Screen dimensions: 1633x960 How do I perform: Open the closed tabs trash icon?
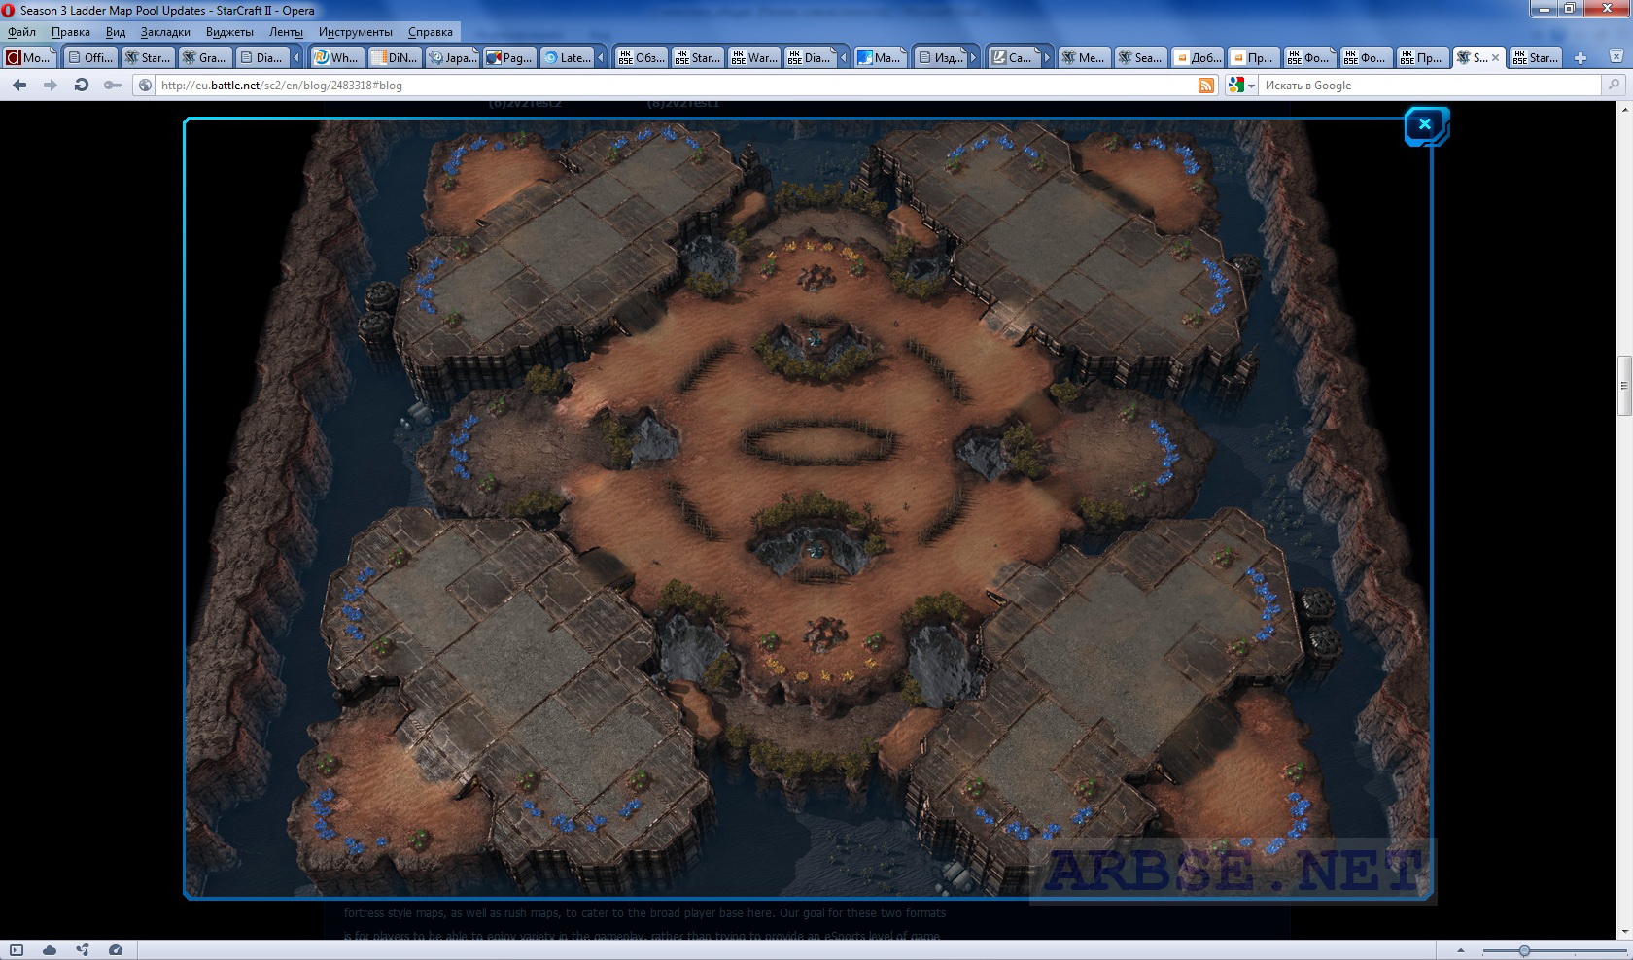click(1617, 57)
